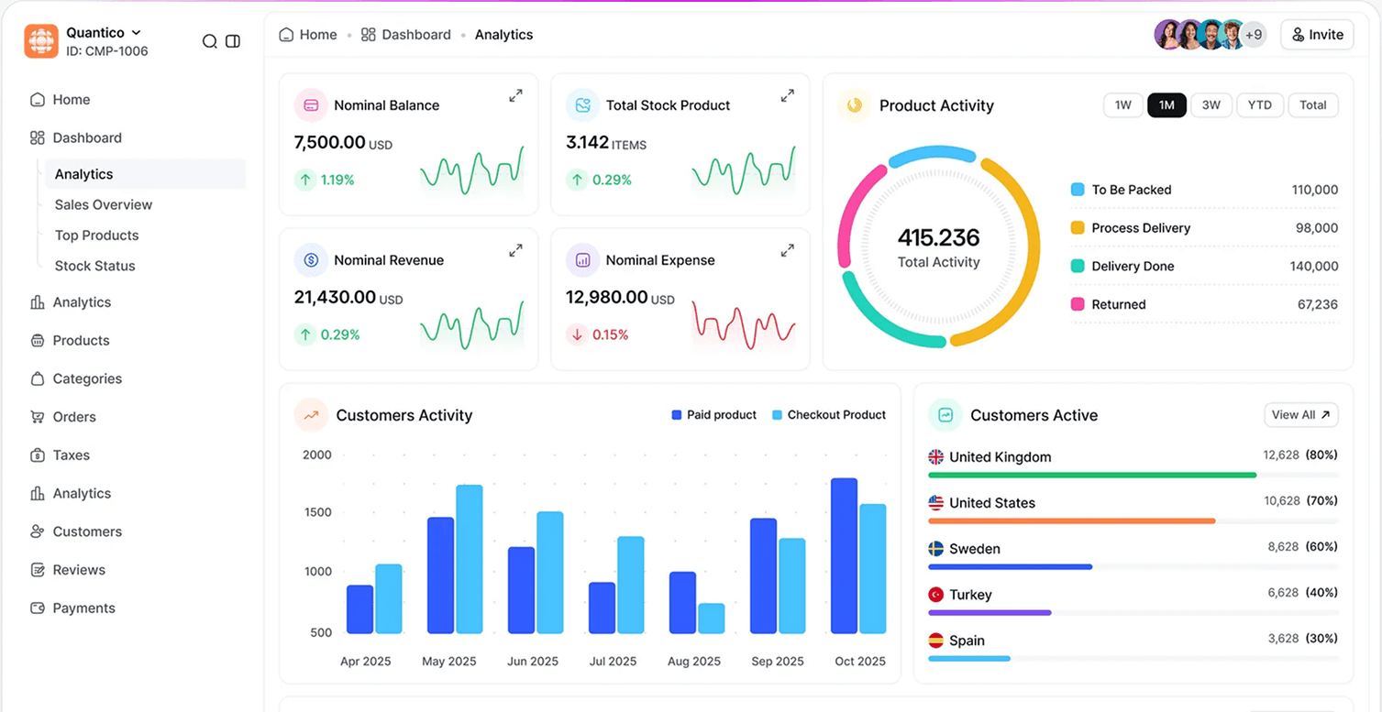This screenshot has width=1382, height=712.
Task: Toggle the sidebar panel layout icon
Action: click(x=233, y=41)
